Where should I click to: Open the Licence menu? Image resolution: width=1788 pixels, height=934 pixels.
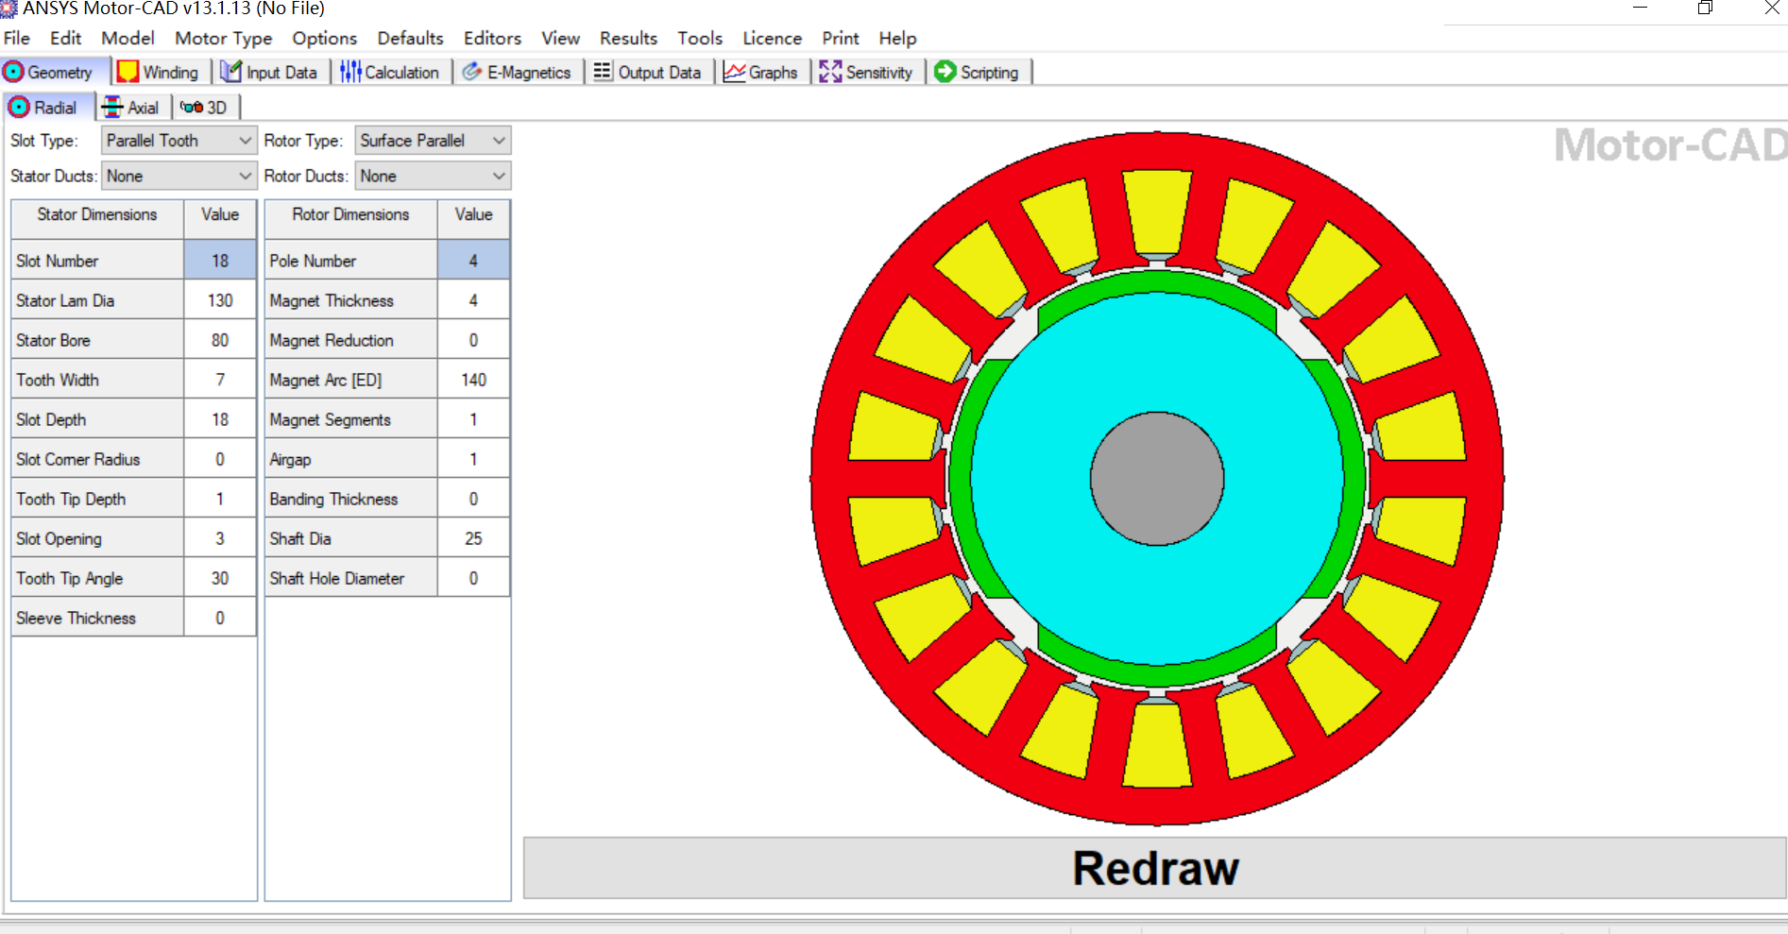click(x=772, y=39)
